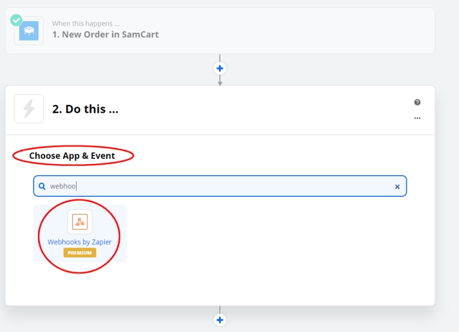
Task: Click the PREMIUM badge under Webhooks
Action: (x=79, y=253)
